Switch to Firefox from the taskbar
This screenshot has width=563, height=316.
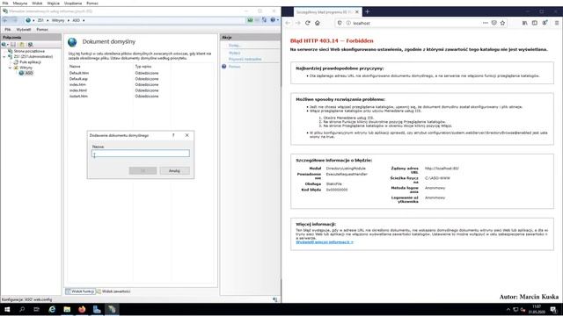click(82, 309)
